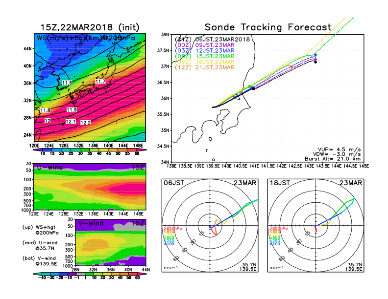
Task: Click the "(bot) V-wind @139.5E" description
Action: click(x=40, y=261)
